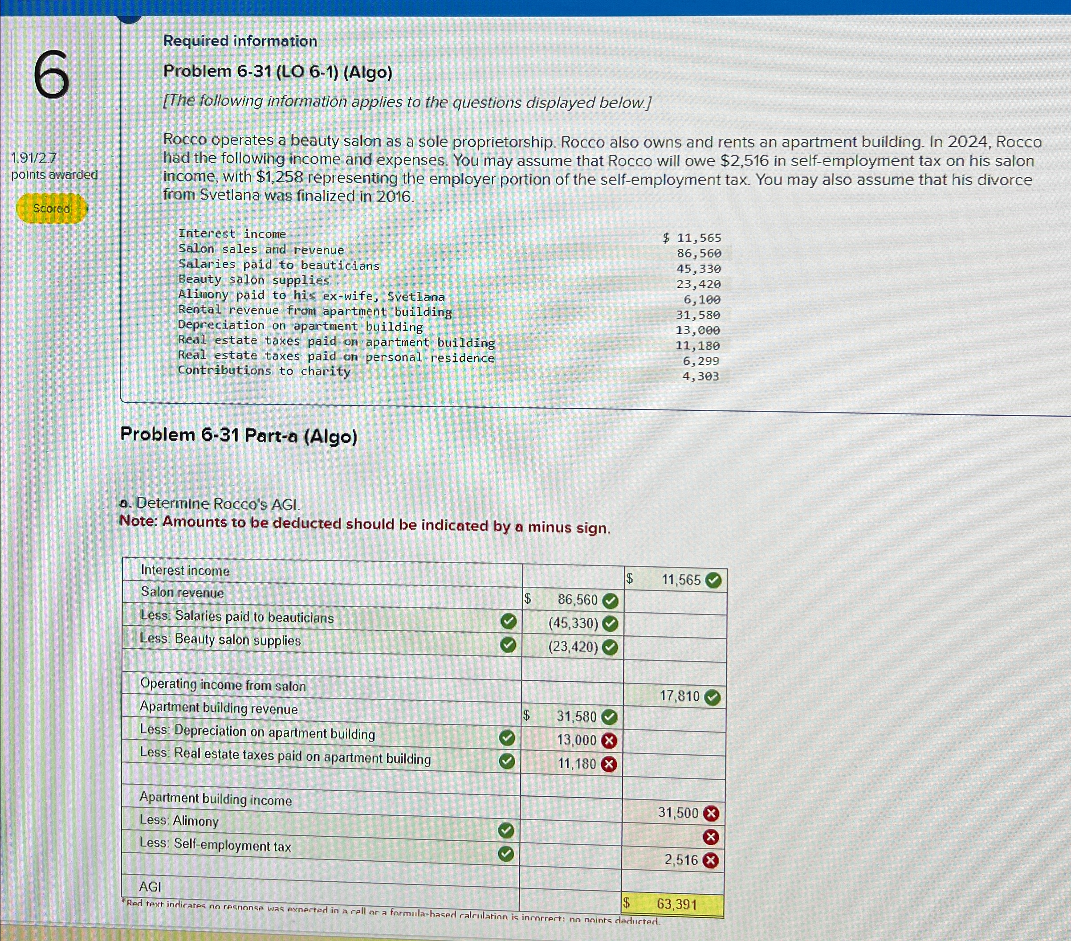The image size is (1071, 941).
Task: Click the red X on the blank Alimony amount row
Action: (x=712, y=837)
